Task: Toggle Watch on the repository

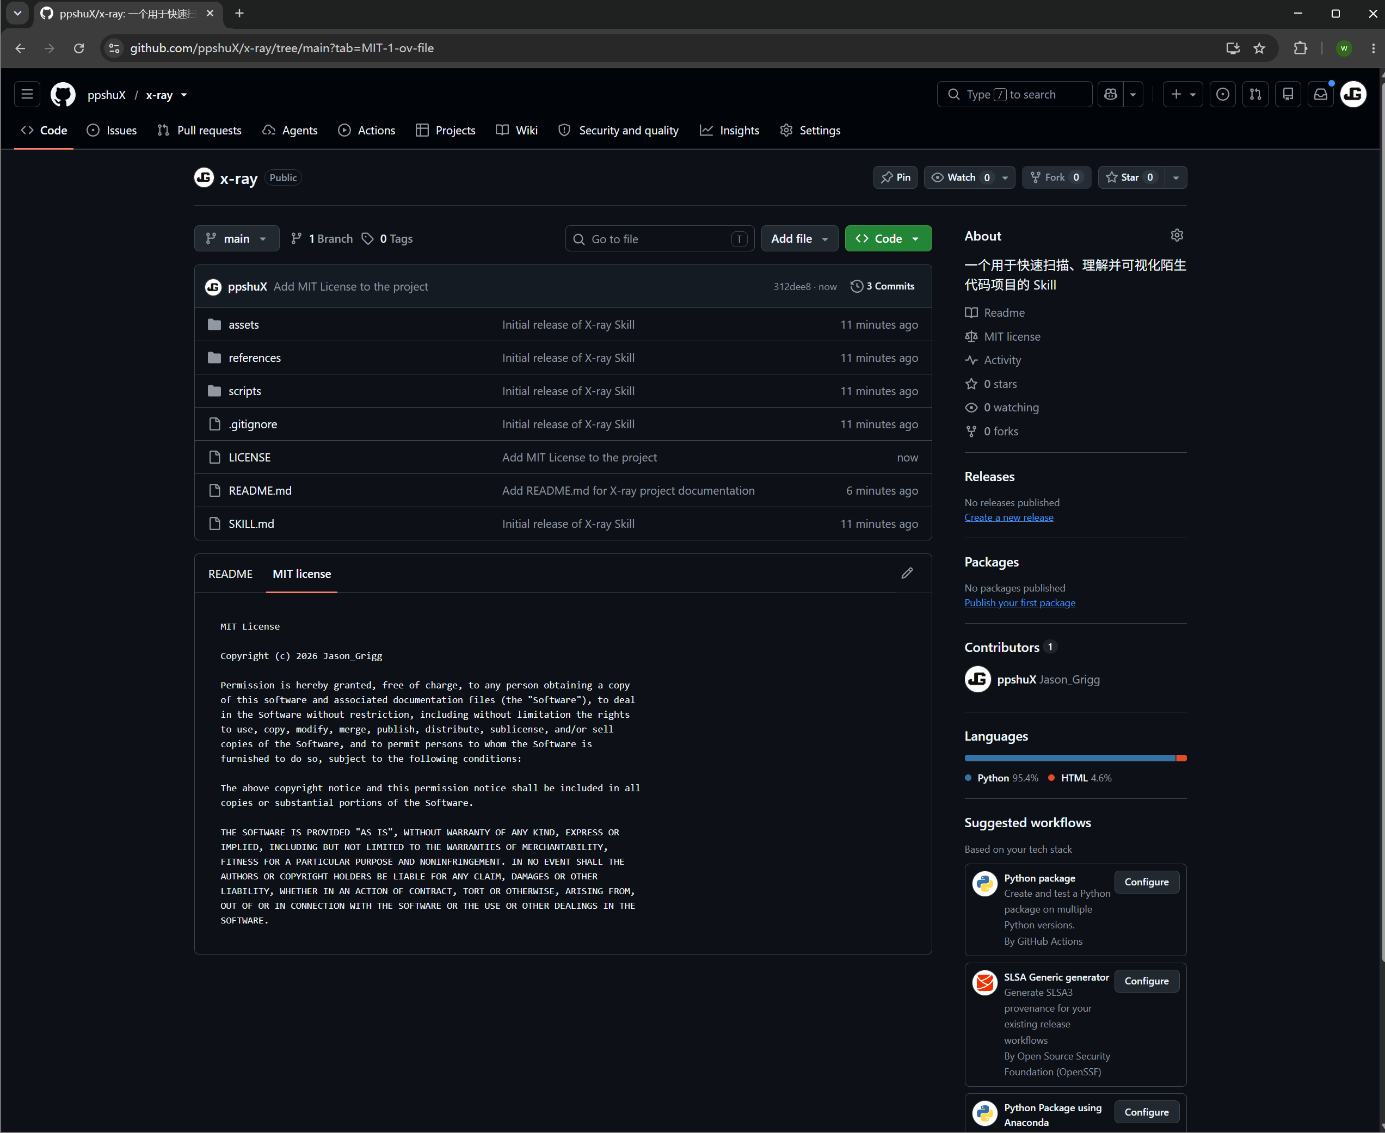Action: 961,177
